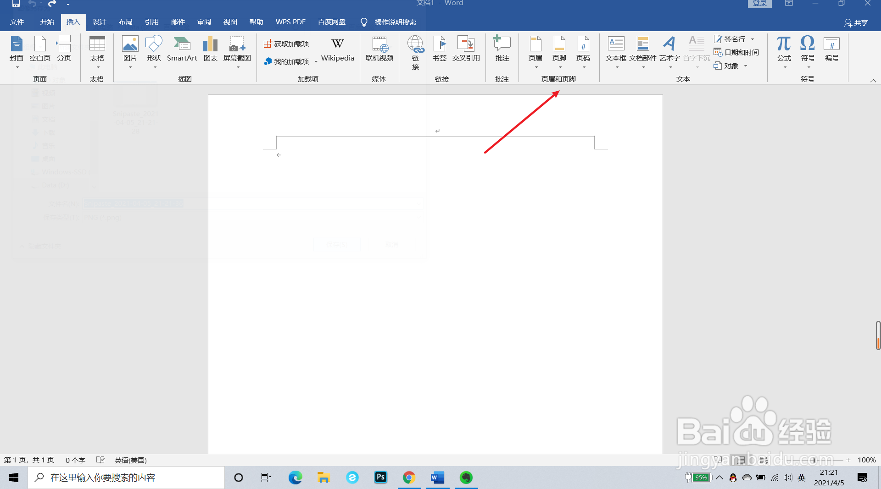Click the Share (共享) button
The image size is (881, 489).
(x=856, y=22)
